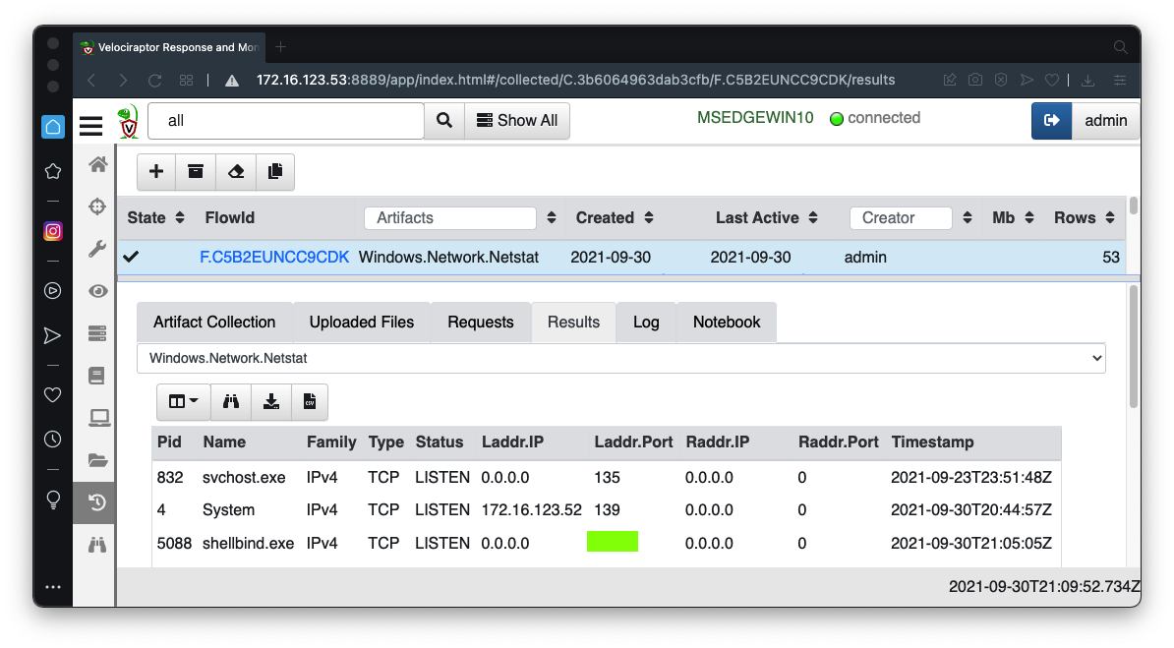Click the logout arrow icon next to admin
Image resolution: width=1174 pixels, height=648 pixels.
pyautogui.click(x=1051, y=120)
